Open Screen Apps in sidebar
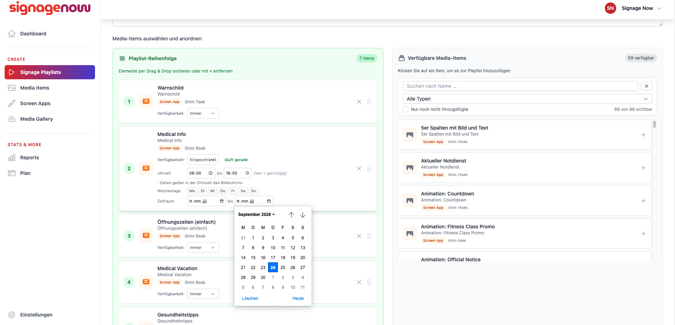The height and width of the screenshot is (325, 675). pos(50,103)
